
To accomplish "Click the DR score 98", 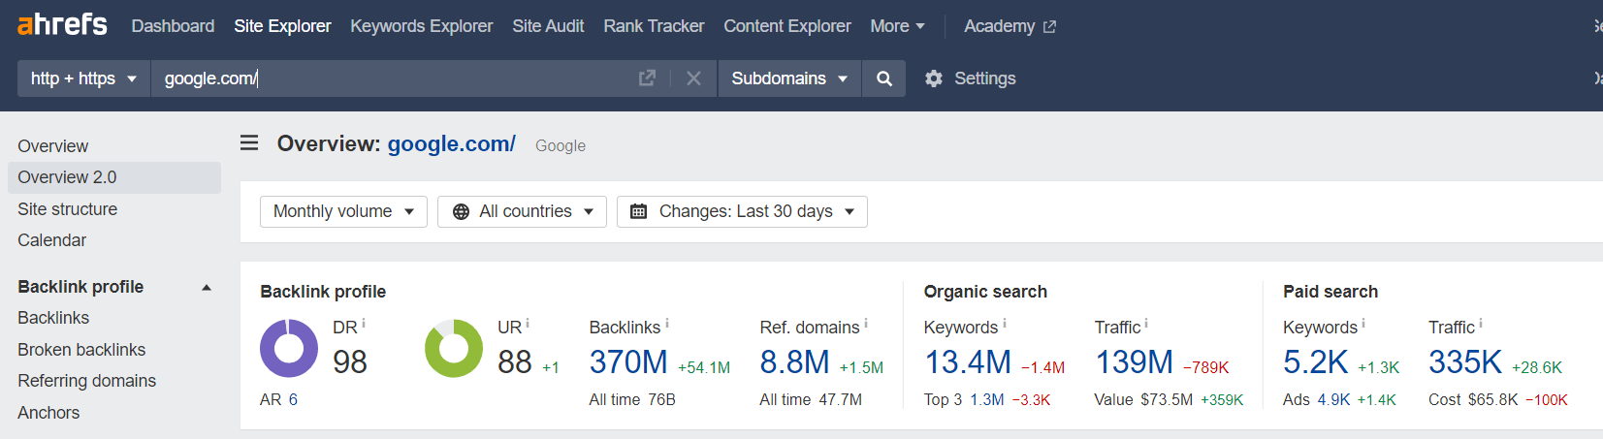I will click(350, 362).
